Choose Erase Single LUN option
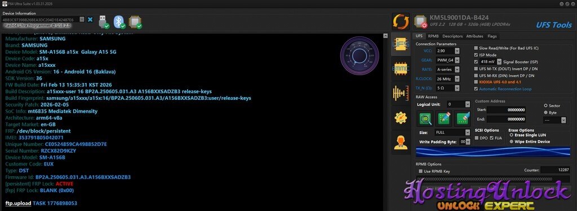Viewport: 577px width, 211px height. click(512, 135)
